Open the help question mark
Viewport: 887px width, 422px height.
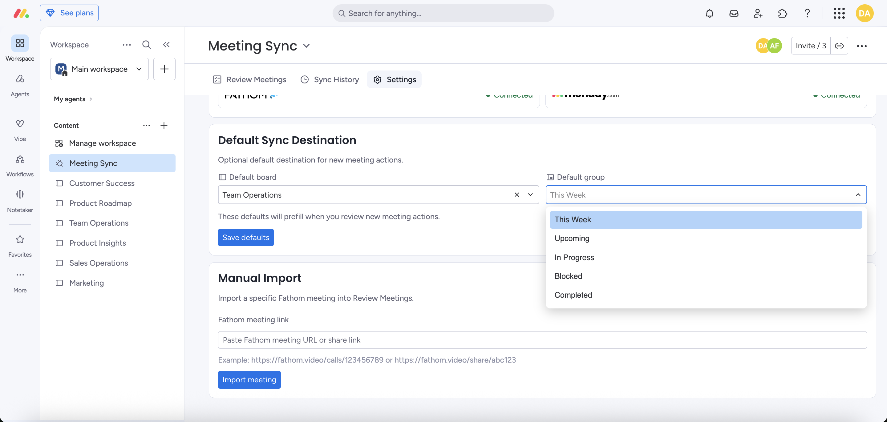[807, 13]
